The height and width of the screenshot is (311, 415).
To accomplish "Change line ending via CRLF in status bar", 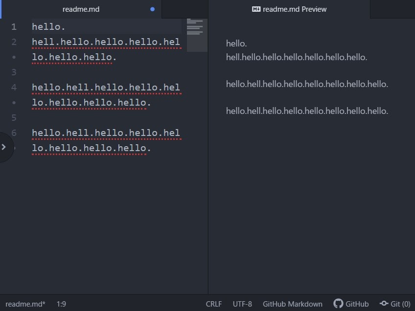I will point(214,304).
